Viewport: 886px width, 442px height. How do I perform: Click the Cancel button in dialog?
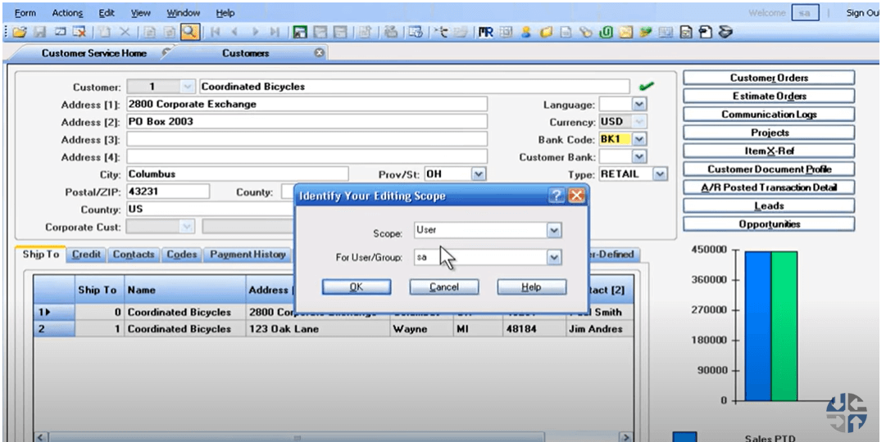pyautogui.click(x=444, y=287)
